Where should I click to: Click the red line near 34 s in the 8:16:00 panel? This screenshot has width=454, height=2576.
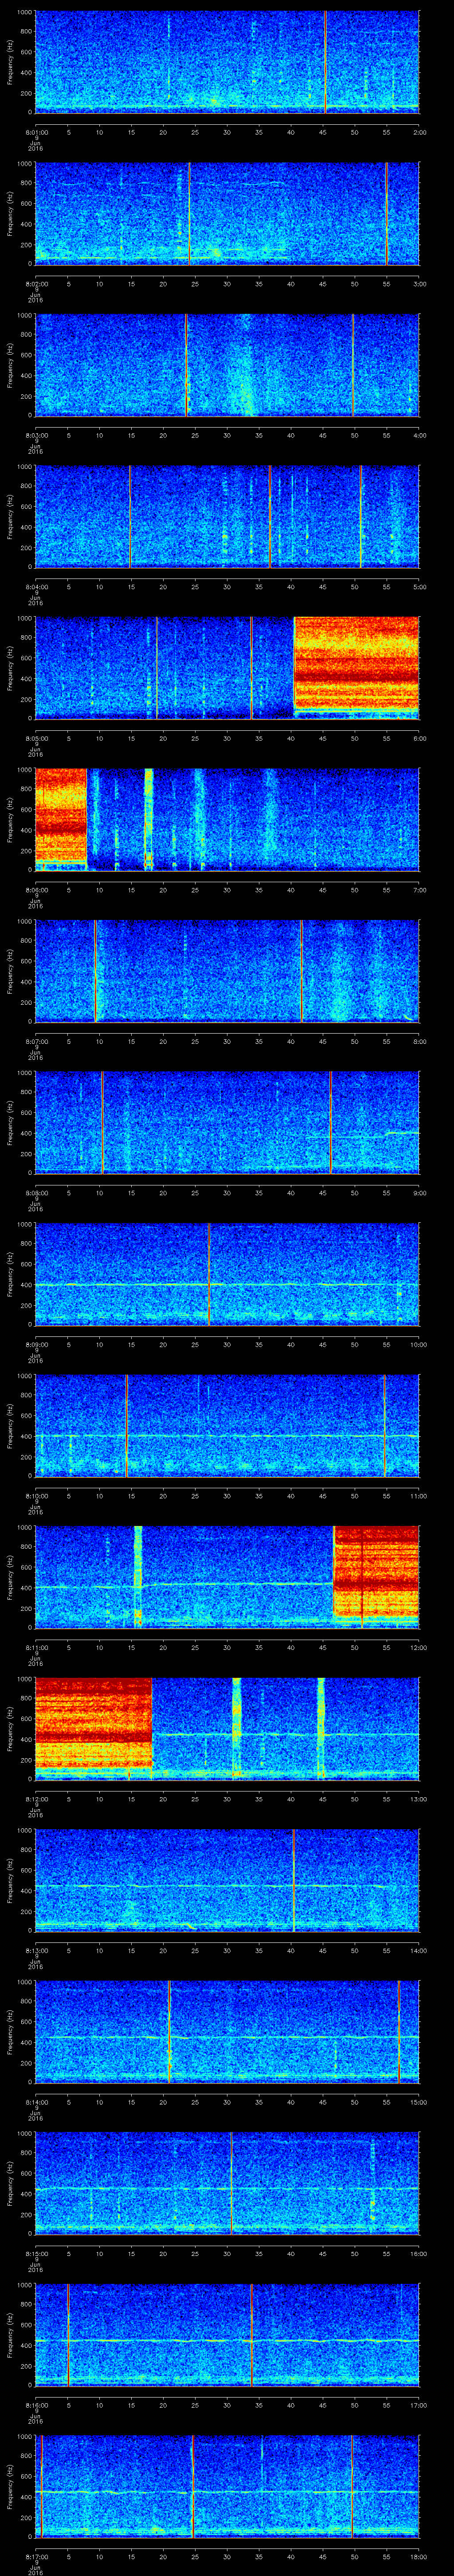tap(251, 2334)
